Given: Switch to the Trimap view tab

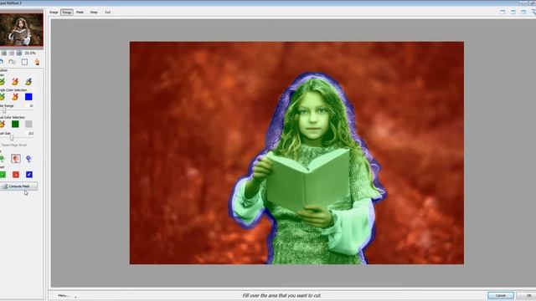Looking at the screenshot, I should click(x=67, y=13).
